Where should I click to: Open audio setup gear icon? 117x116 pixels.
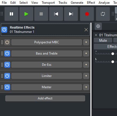[x=98, y=26]
